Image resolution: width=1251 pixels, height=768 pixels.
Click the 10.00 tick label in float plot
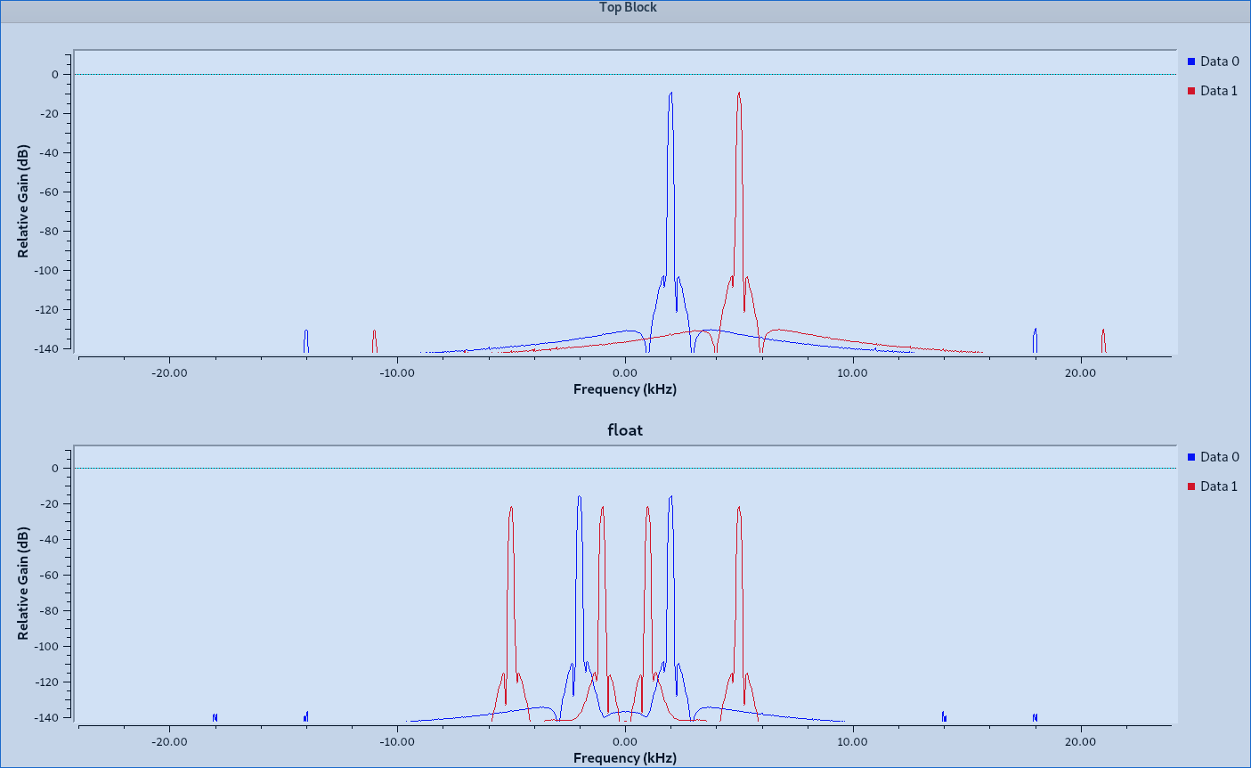pos(853,742)
